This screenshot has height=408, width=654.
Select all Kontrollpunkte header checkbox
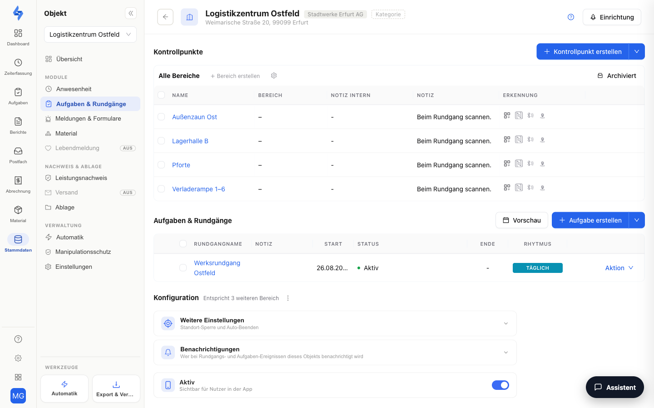click(161, 95)
